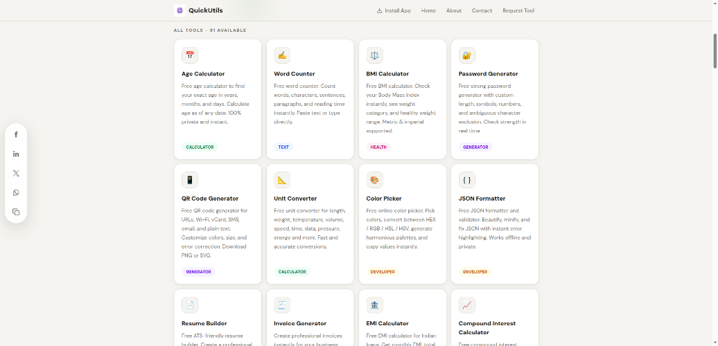
Task: Open the Age Calculator tool title
Action: point(203,73)
